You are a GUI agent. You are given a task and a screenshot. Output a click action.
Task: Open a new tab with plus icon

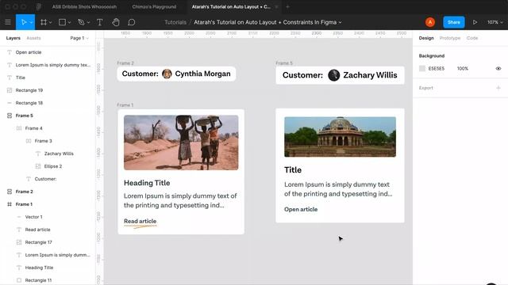(287, 6)
